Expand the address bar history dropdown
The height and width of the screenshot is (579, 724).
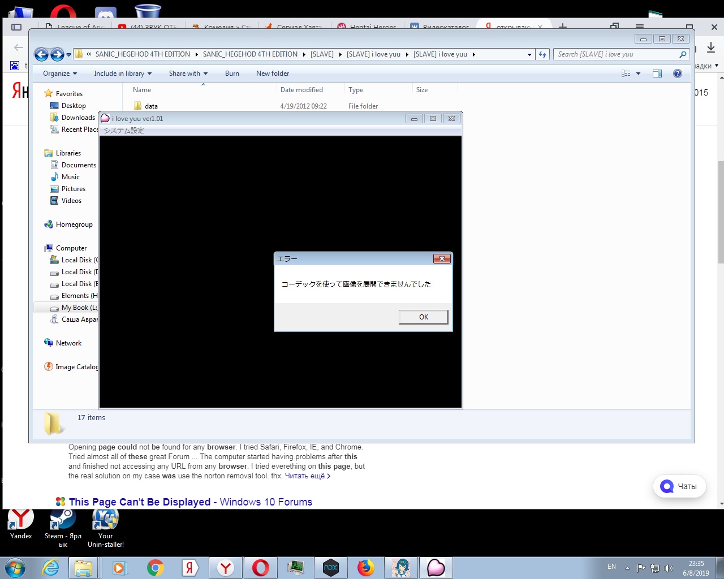[x=529, y=55]
